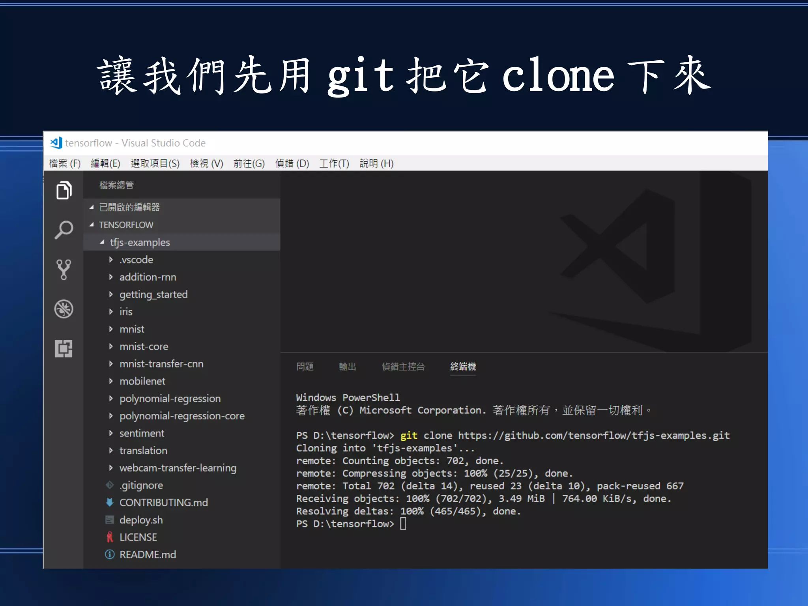This screenshot has height=606, width=808.
Task: Collapse the 已開啟的編輯器 section
Action: pyautogui.click(x=92, y=207)
